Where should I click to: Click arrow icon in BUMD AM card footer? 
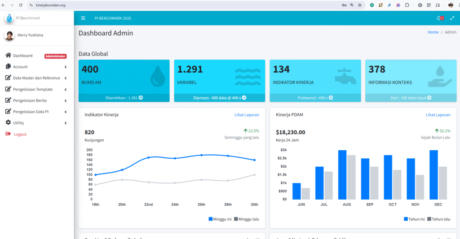(x=141, y=97)
